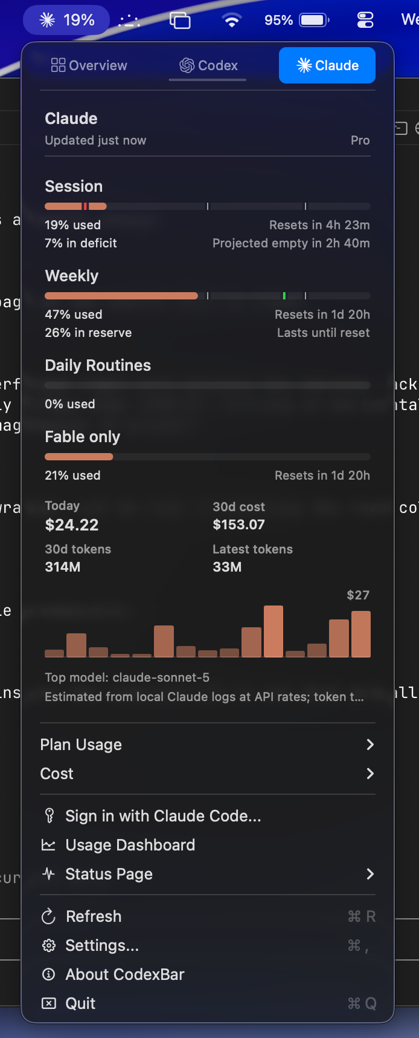
Task: Open the Control Center icon
Action: coord(365,21)
